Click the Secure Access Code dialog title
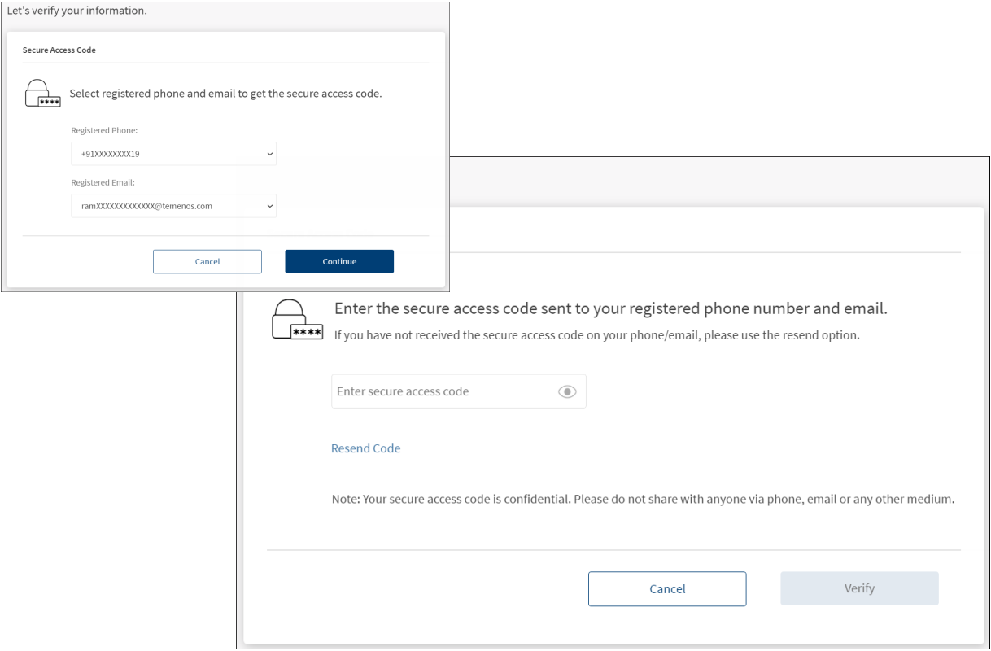Screen dimensions: 991x651 [x=59, y=50]
